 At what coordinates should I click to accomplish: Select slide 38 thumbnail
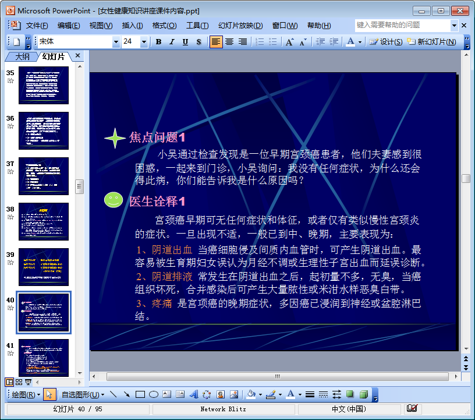coord(44,221)
